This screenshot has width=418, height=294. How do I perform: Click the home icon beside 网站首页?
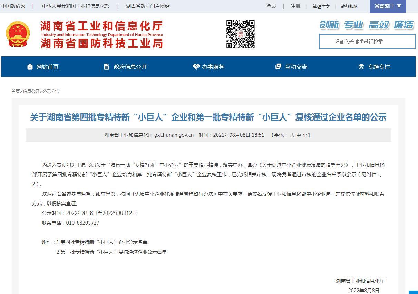coord(30,67)
